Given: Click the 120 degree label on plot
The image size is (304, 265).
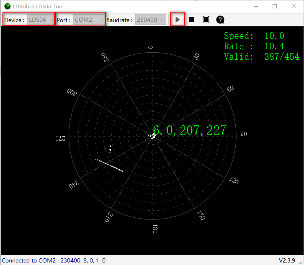Looking at the screenshot, I should tap(234, 181).
